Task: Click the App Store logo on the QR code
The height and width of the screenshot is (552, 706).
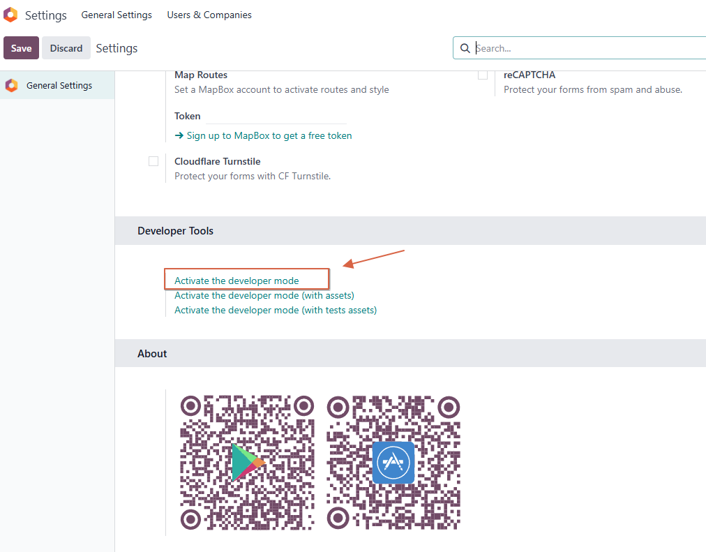Action: 393,462
